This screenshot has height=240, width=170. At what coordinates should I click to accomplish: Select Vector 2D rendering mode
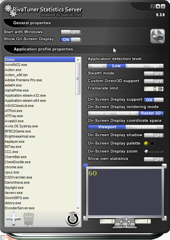100,113
